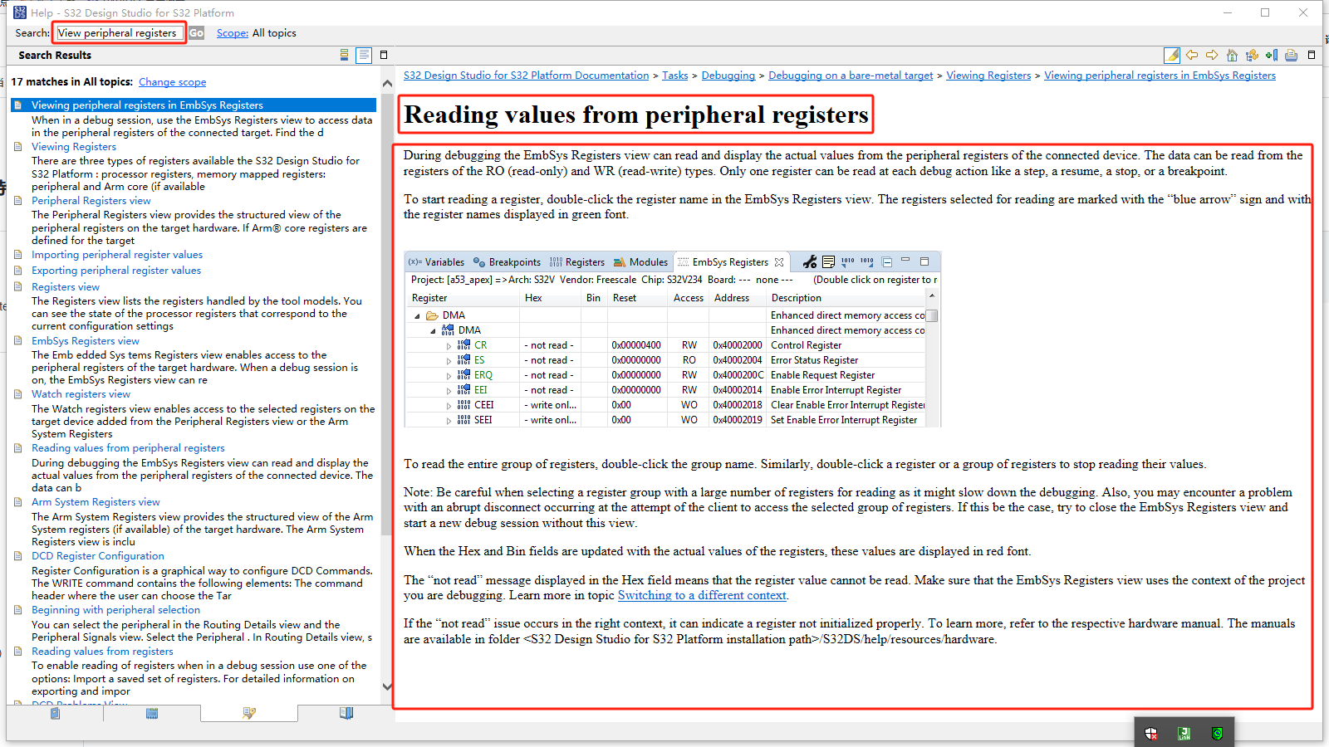This screenshot has width=1329, height=747.
Task: Follow the Switching to a different context link
Action: 702,595
